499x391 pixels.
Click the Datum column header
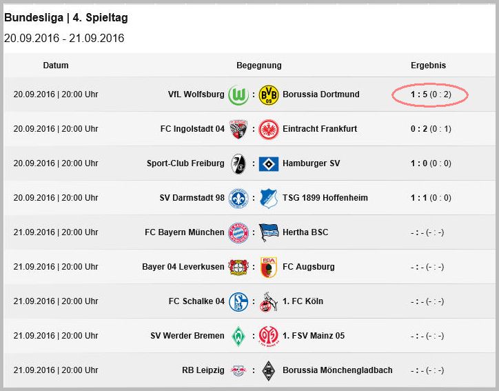click(x=56, y=66)
